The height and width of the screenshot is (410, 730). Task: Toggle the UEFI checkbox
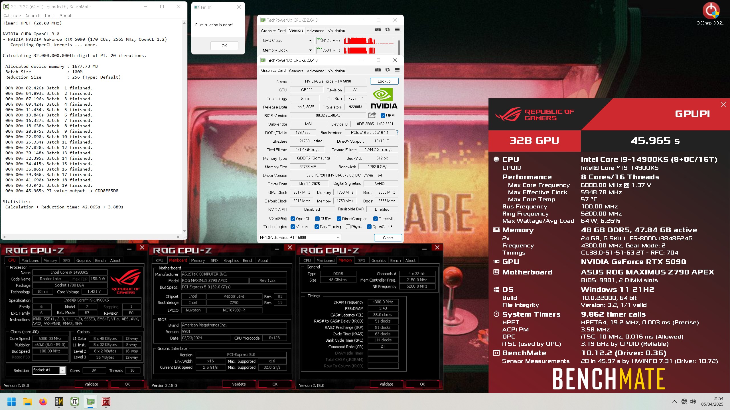coord(383,116)
